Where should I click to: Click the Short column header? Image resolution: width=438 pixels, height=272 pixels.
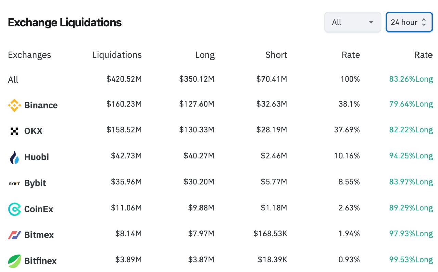[276, 55]
